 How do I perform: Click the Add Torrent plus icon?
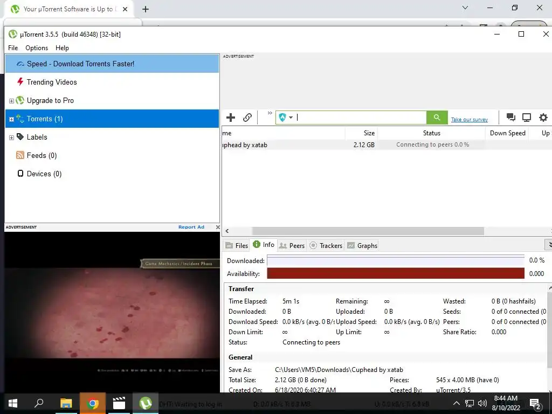click(x=231, y=118)
